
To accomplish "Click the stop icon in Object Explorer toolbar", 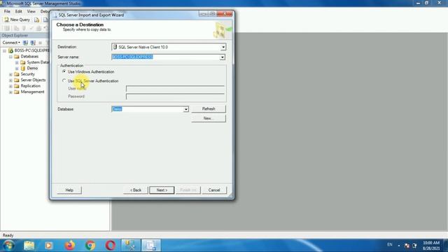I will click(41, 43).
